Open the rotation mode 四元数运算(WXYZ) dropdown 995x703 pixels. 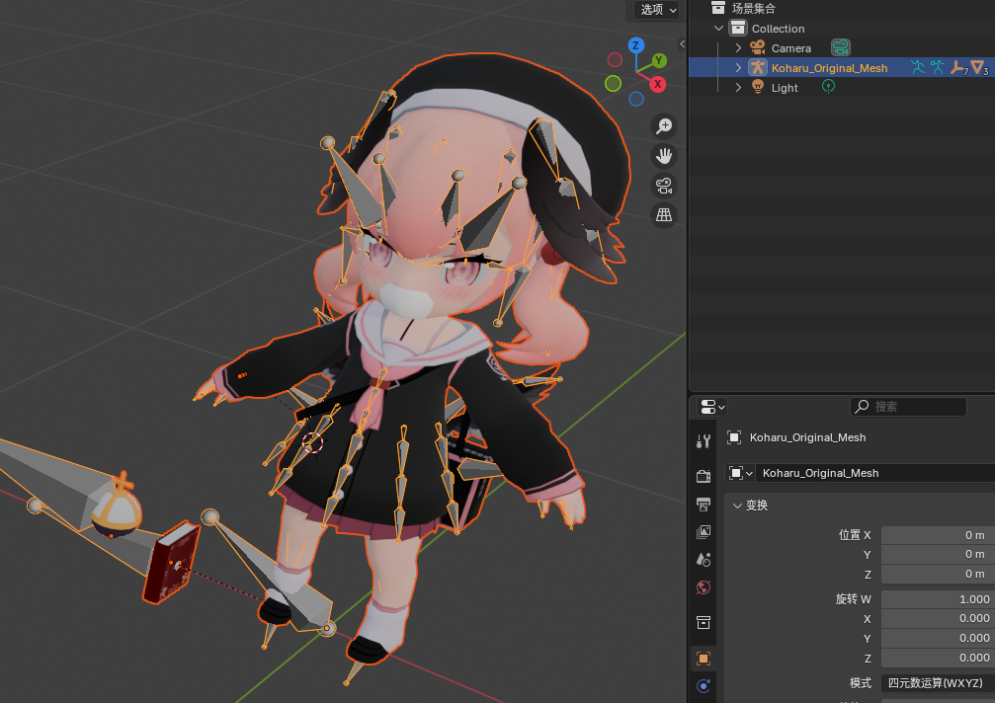938,682
